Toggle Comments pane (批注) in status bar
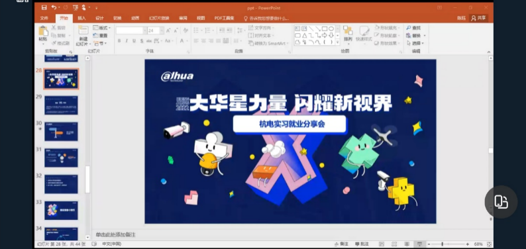This screenshot has width=526, height=249. pos(362,244)
